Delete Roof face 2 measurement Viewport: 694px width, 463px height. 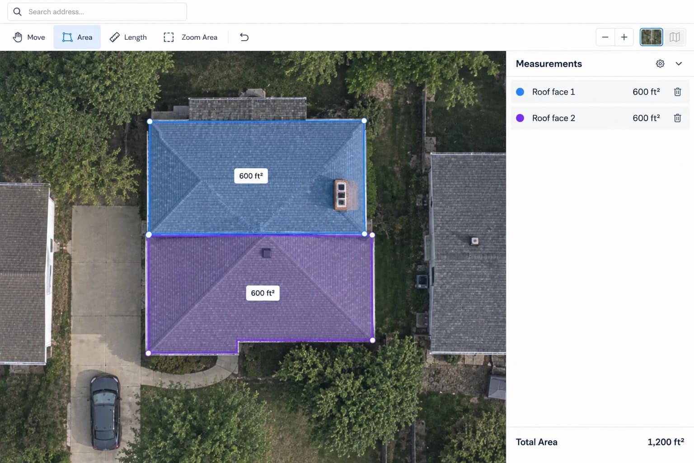click(677, 118)
